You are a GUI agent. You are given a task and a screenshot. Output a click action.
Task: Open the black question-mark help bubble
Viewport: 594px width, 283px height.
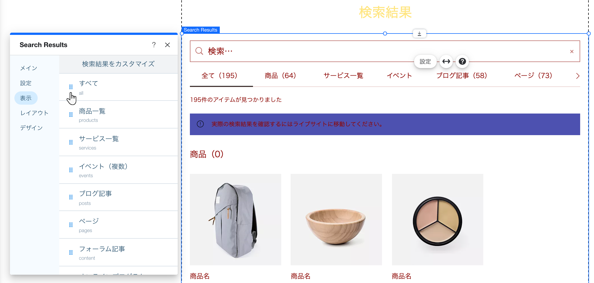[462, 61]
